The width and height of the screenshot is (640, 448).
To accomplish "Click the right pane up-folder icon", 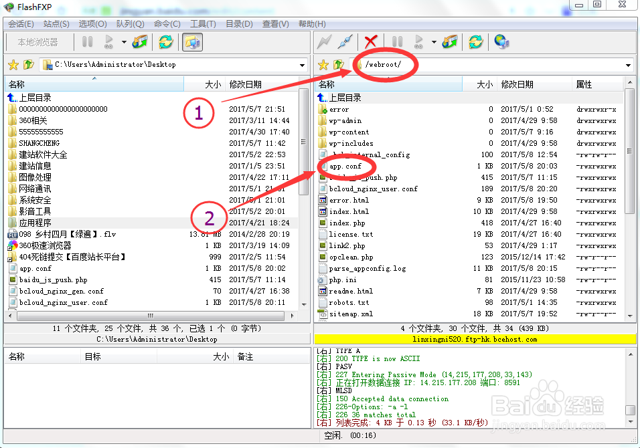I will pyautogui.click(x=338, y=64).
